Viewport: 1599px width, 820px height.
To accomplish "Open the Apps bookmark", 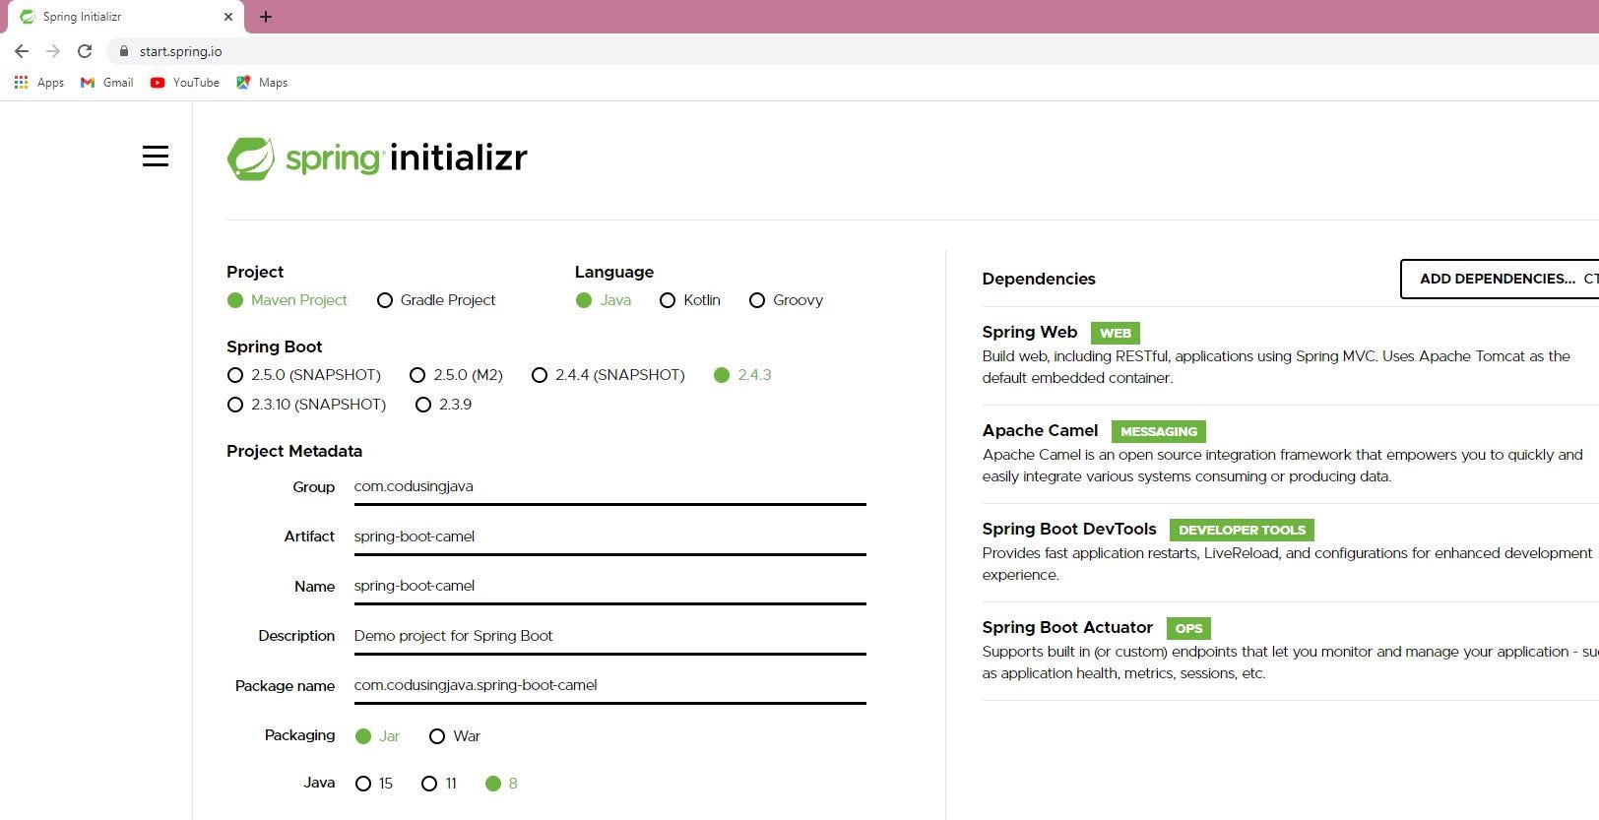I will [39, 83].
